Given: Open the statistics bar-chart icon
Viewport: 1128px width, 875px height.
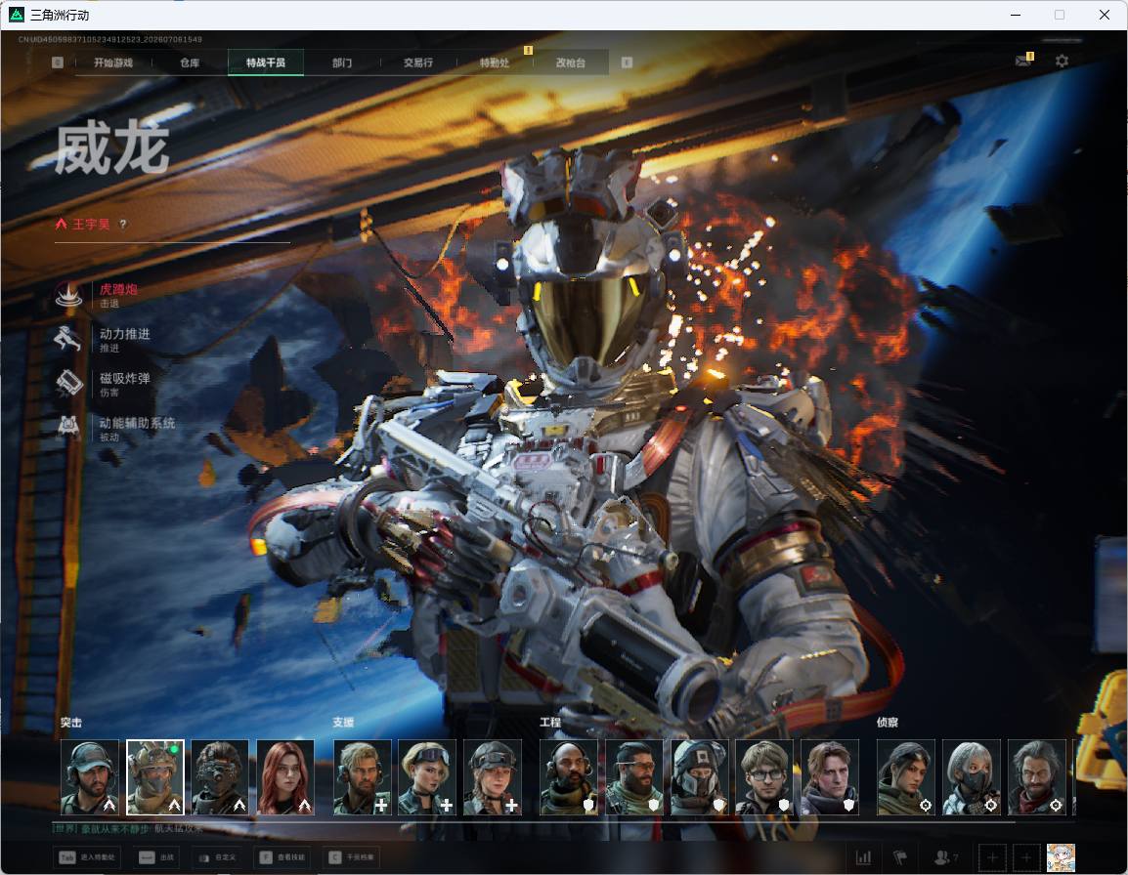Looking at the screenshot, I should tap(863, 857).
